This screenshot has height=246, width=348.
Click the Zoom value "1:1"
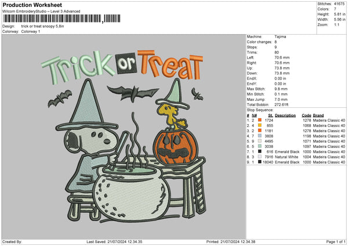click(x=336, y=25)
